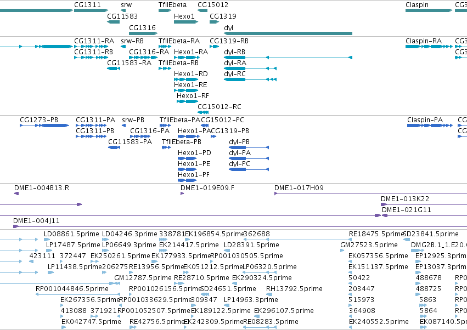The image size is (467, 330).
Task: Select transcript Hexo1-RE
Action: 190,85
